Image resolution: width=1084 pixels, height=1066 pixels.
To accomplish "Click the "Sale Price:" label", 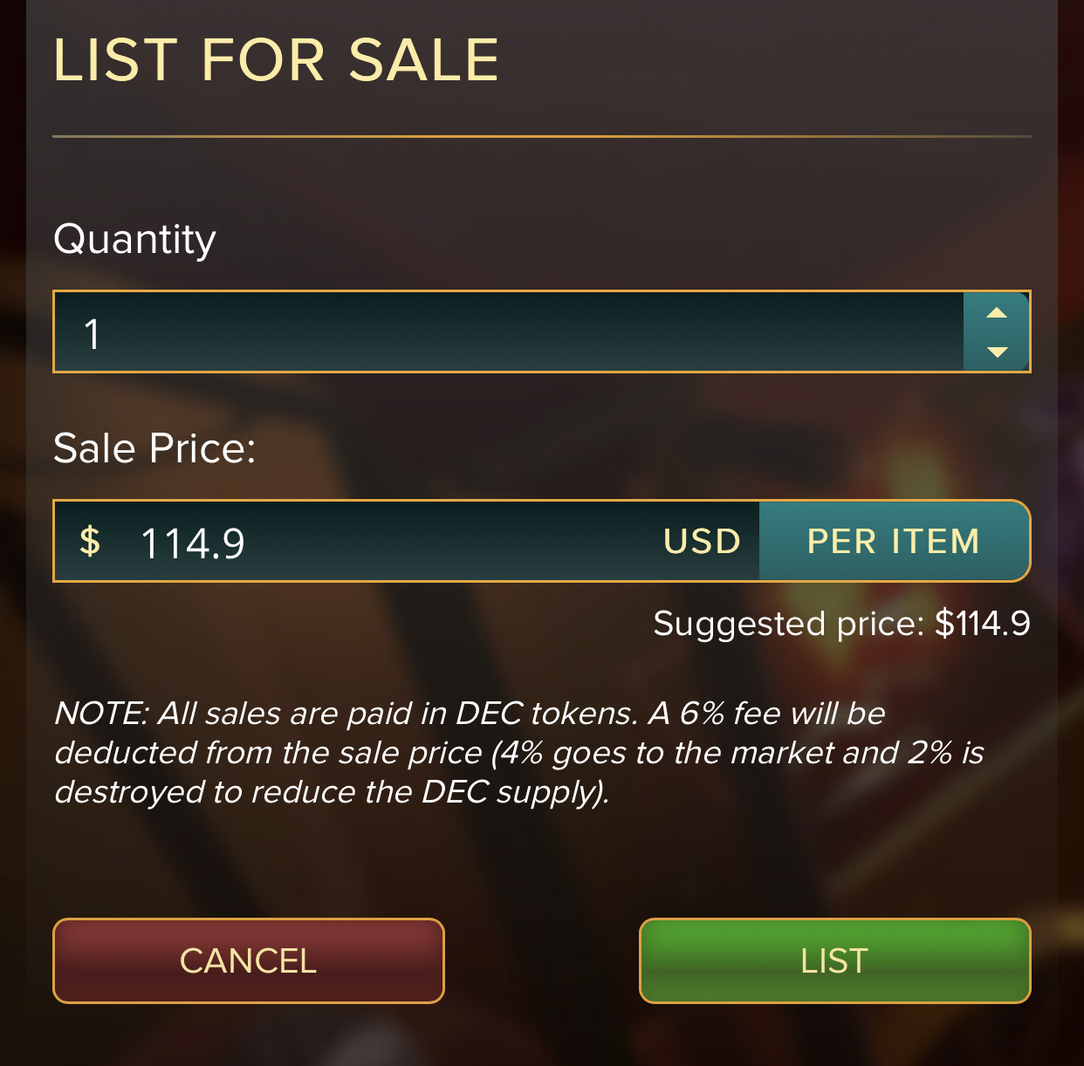I will [x=154, y=448].
